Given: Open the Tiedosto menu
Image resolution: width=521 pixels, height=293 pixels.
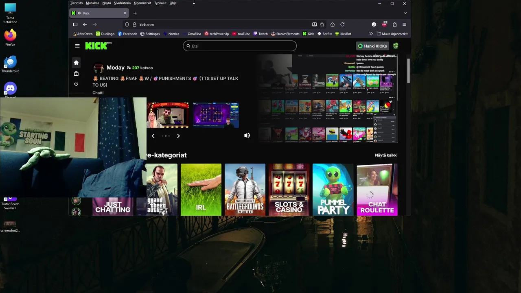Looking at the screenshot, I should pyautogui.click(x=77, y=3).
